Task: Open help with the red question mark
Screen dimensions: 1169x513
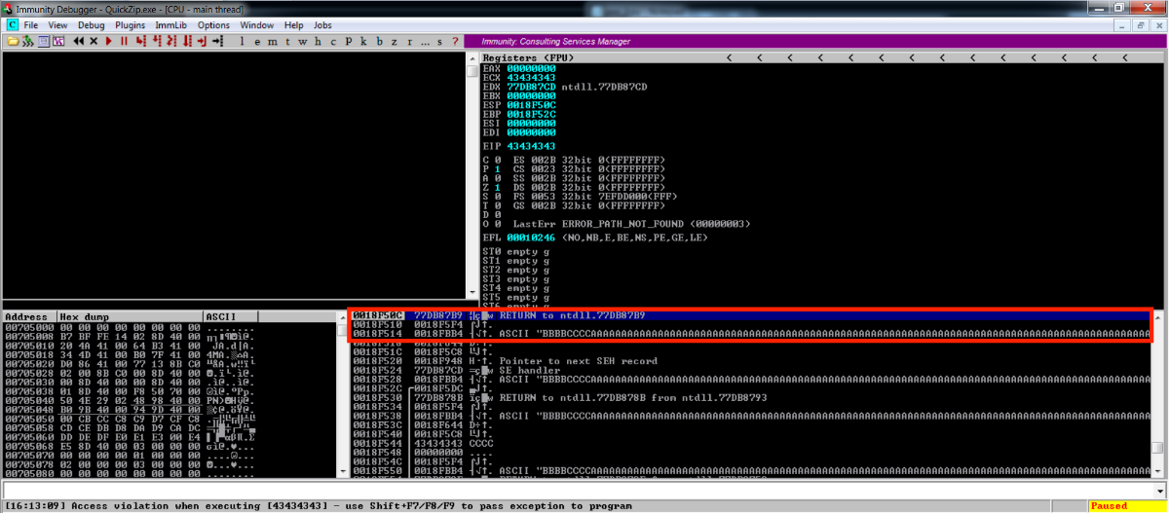Action: click(455, 41)
